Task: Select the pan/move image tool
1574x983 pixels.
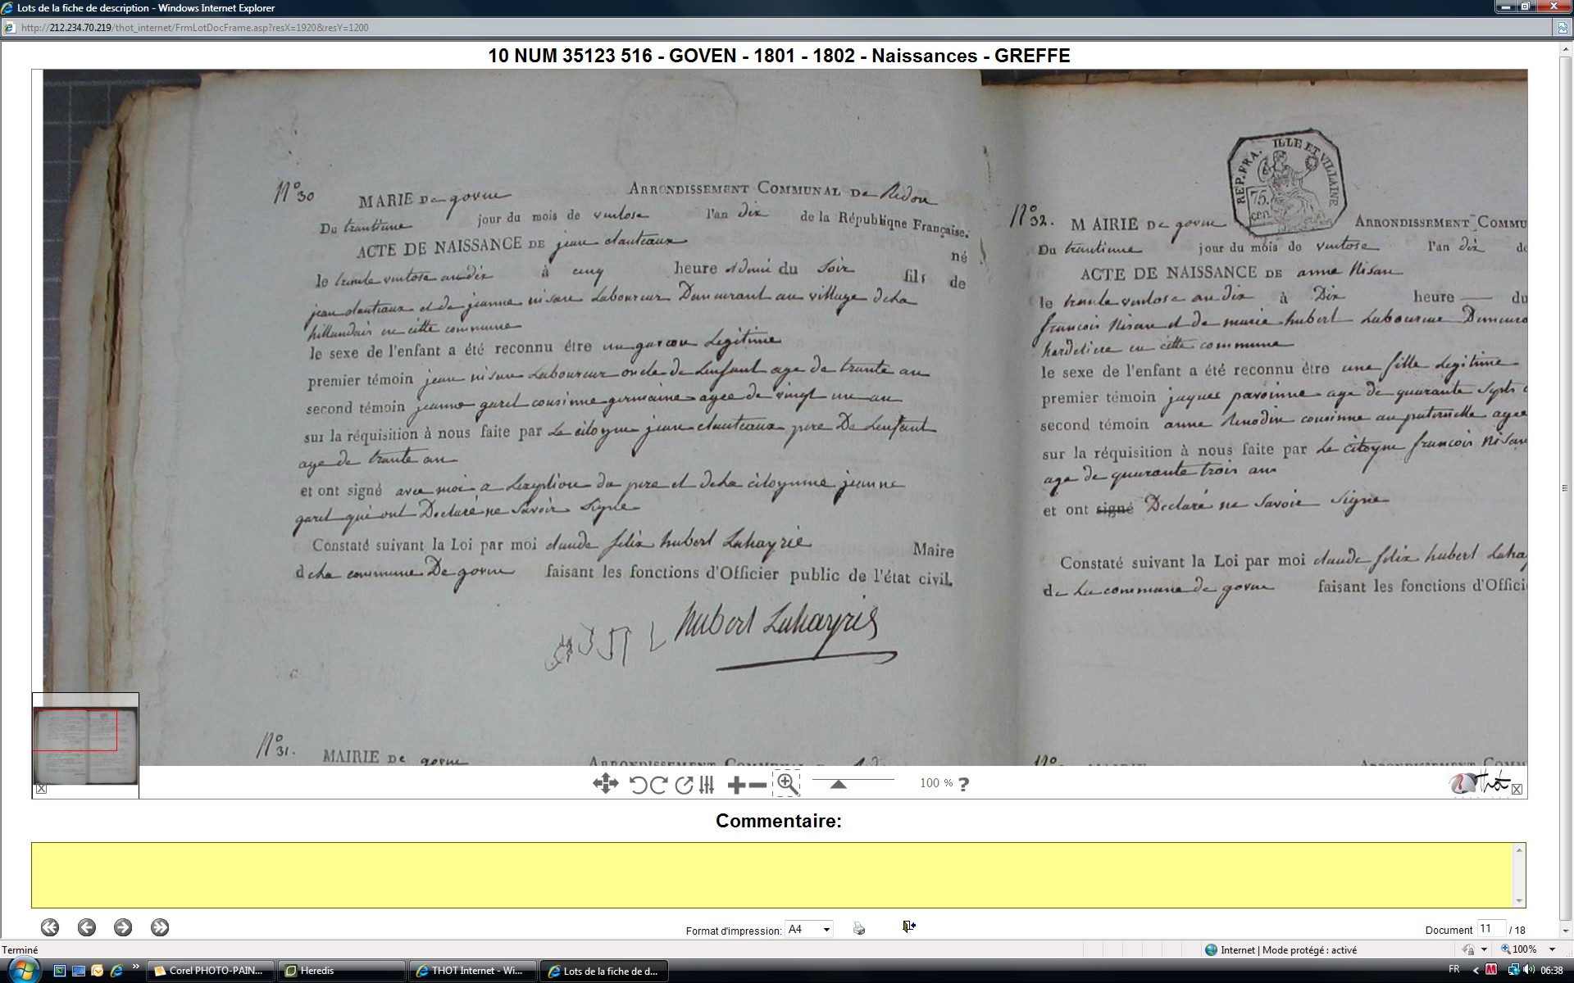Action: pos(605,784)
